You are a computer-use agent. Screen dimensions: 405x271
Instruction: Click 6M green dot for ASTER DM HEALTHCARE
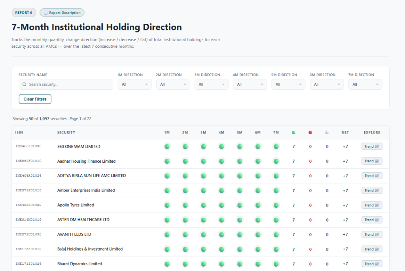point(258,220)
